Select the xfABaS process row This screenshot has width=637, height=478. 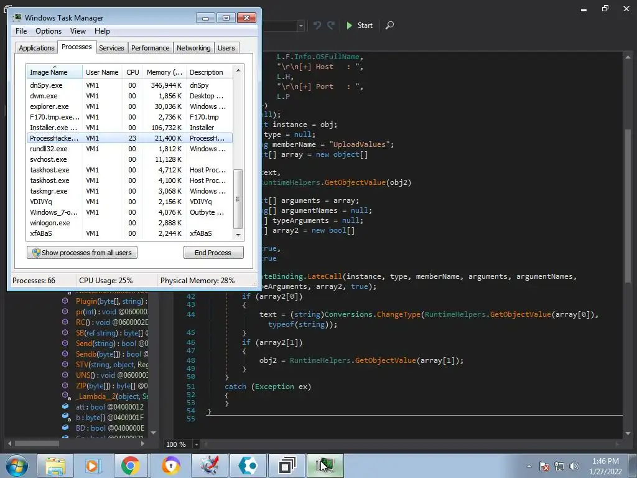point(129,233)
